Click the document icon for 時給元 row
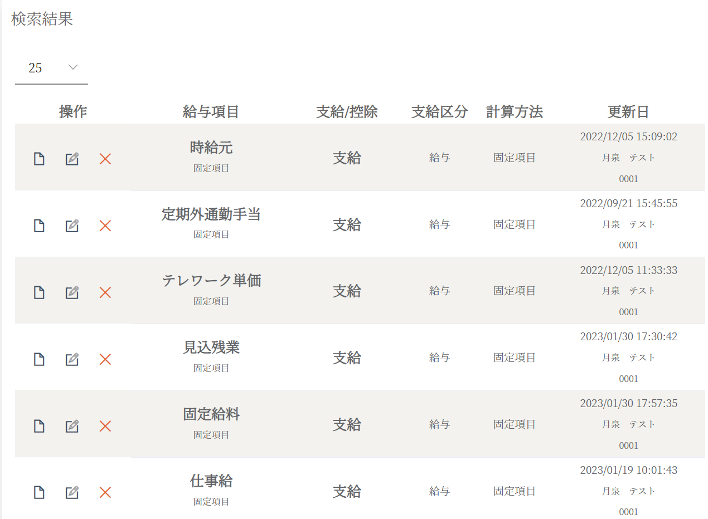This screenshot has width=708, height=519. pos(39,159)
